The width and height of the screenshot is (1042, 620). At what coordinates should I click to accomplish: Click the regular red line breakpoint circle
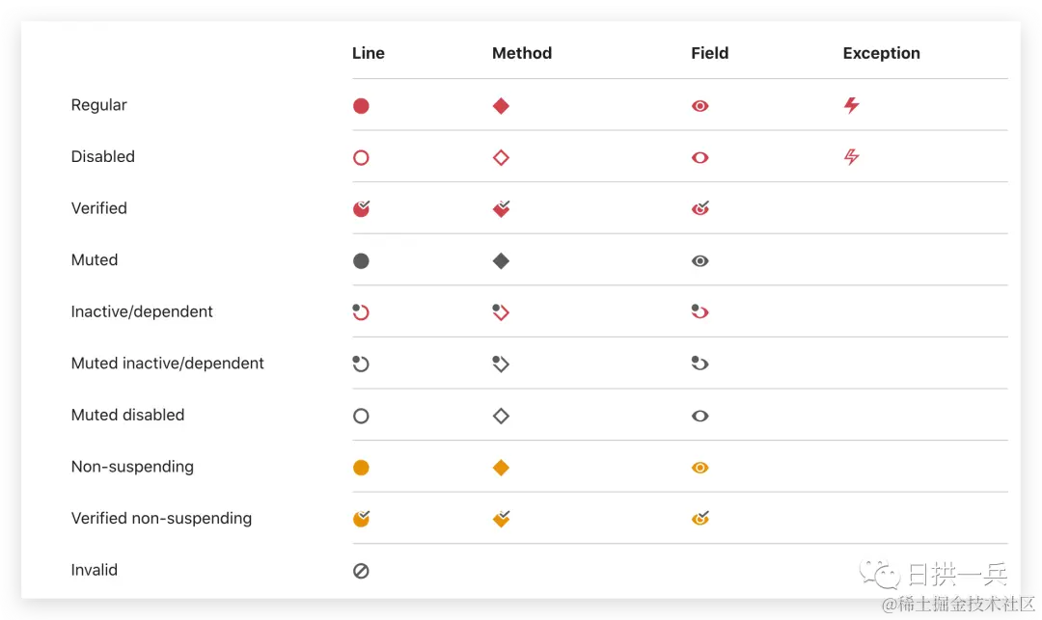tap(361, 106)
